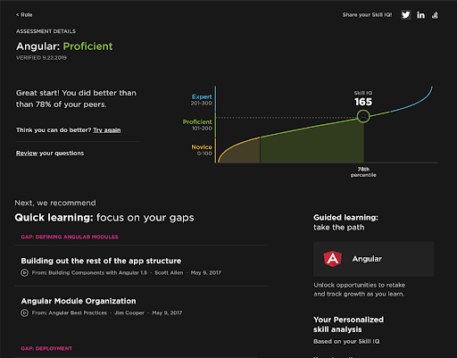Click the GAP: Defining Angular Modules heading
Image resolution: width=457 pixels, height=358 pixels.
(x=70, y=237)
